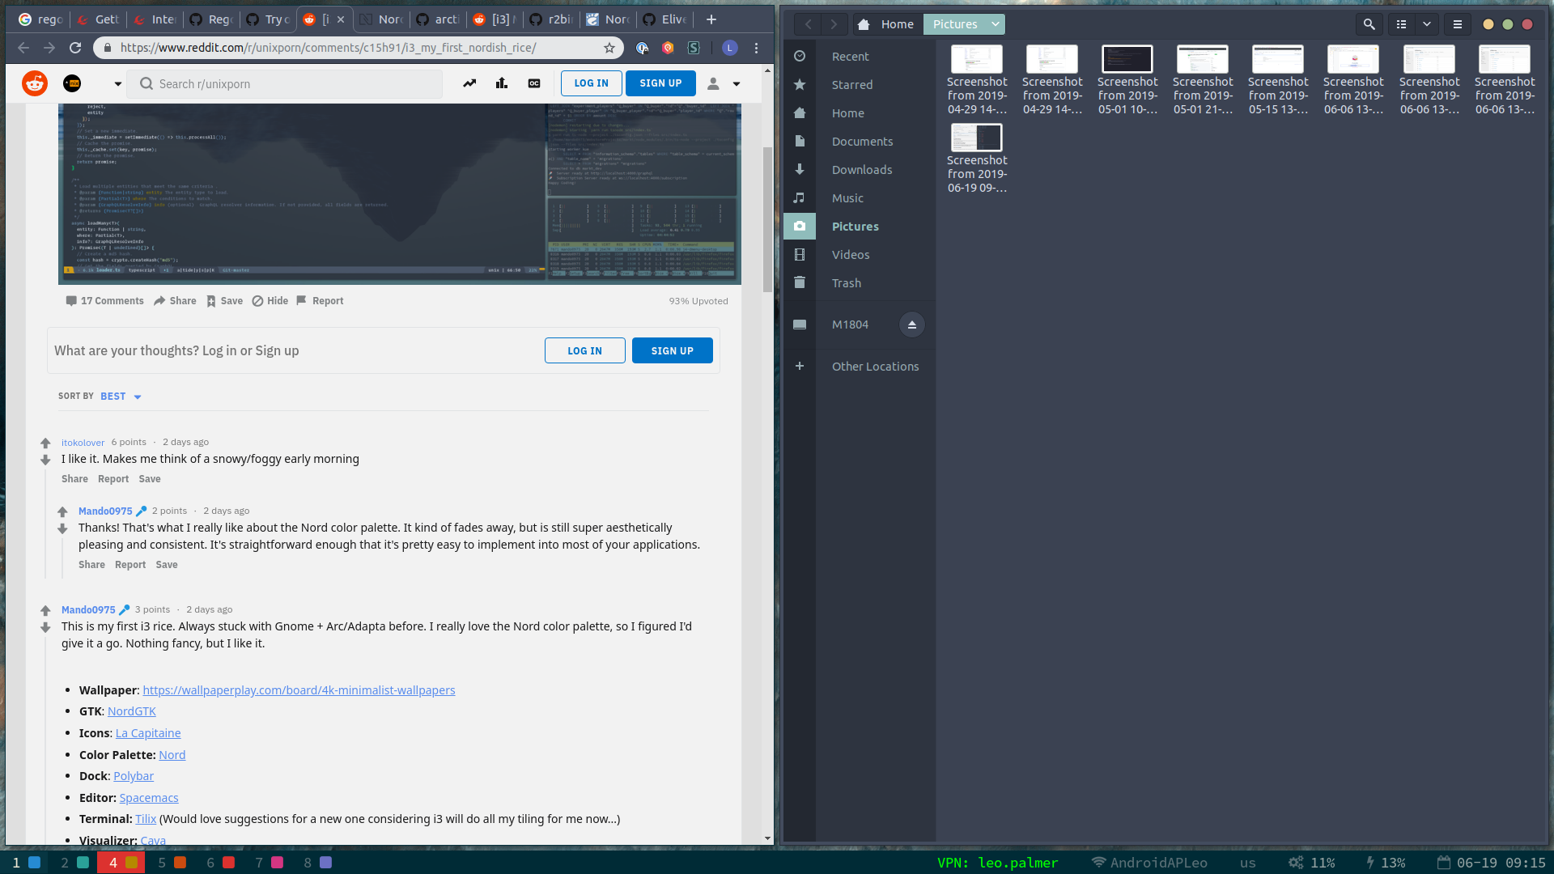Screen dimensions: 1554x874
Task: Click the Home icon in the file manager path bar
Action: [x=864, y=24]
